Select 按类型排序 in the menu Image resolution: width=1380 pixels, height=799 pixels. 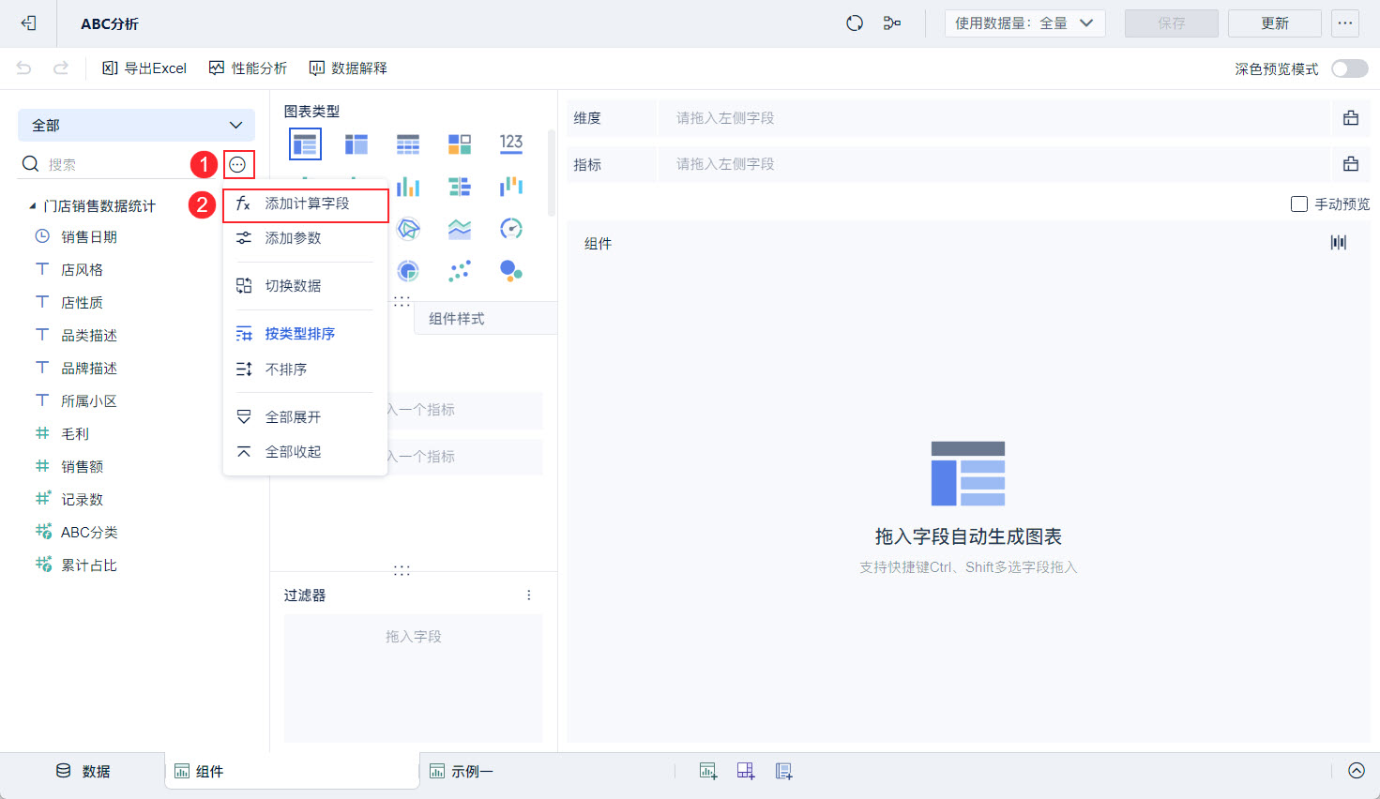(x=306, y=334)
